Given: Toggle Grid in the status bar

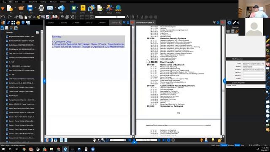Looking at the screenshot, I should point(213,145).
